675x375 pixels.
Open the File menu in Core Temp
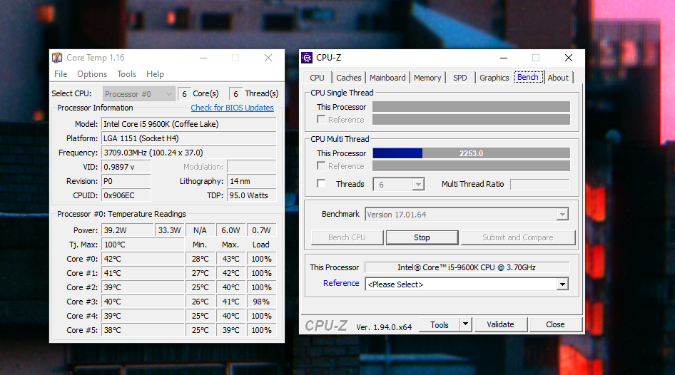[61, 74]
